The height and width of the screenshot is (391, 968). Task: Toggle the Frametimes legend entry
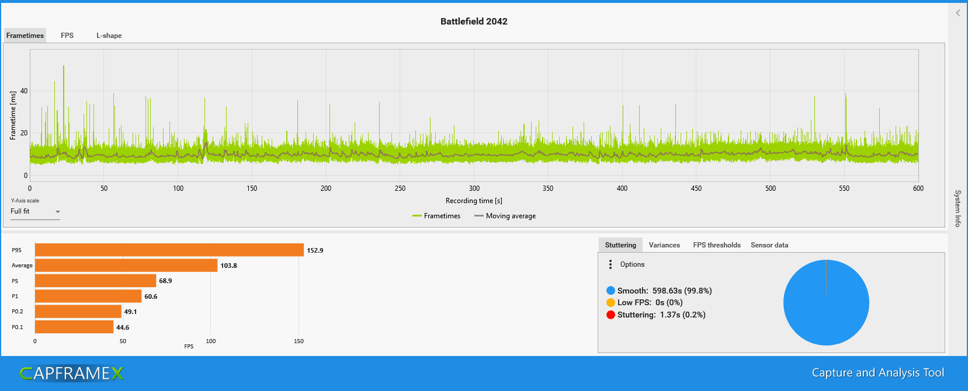click(436, 216)
